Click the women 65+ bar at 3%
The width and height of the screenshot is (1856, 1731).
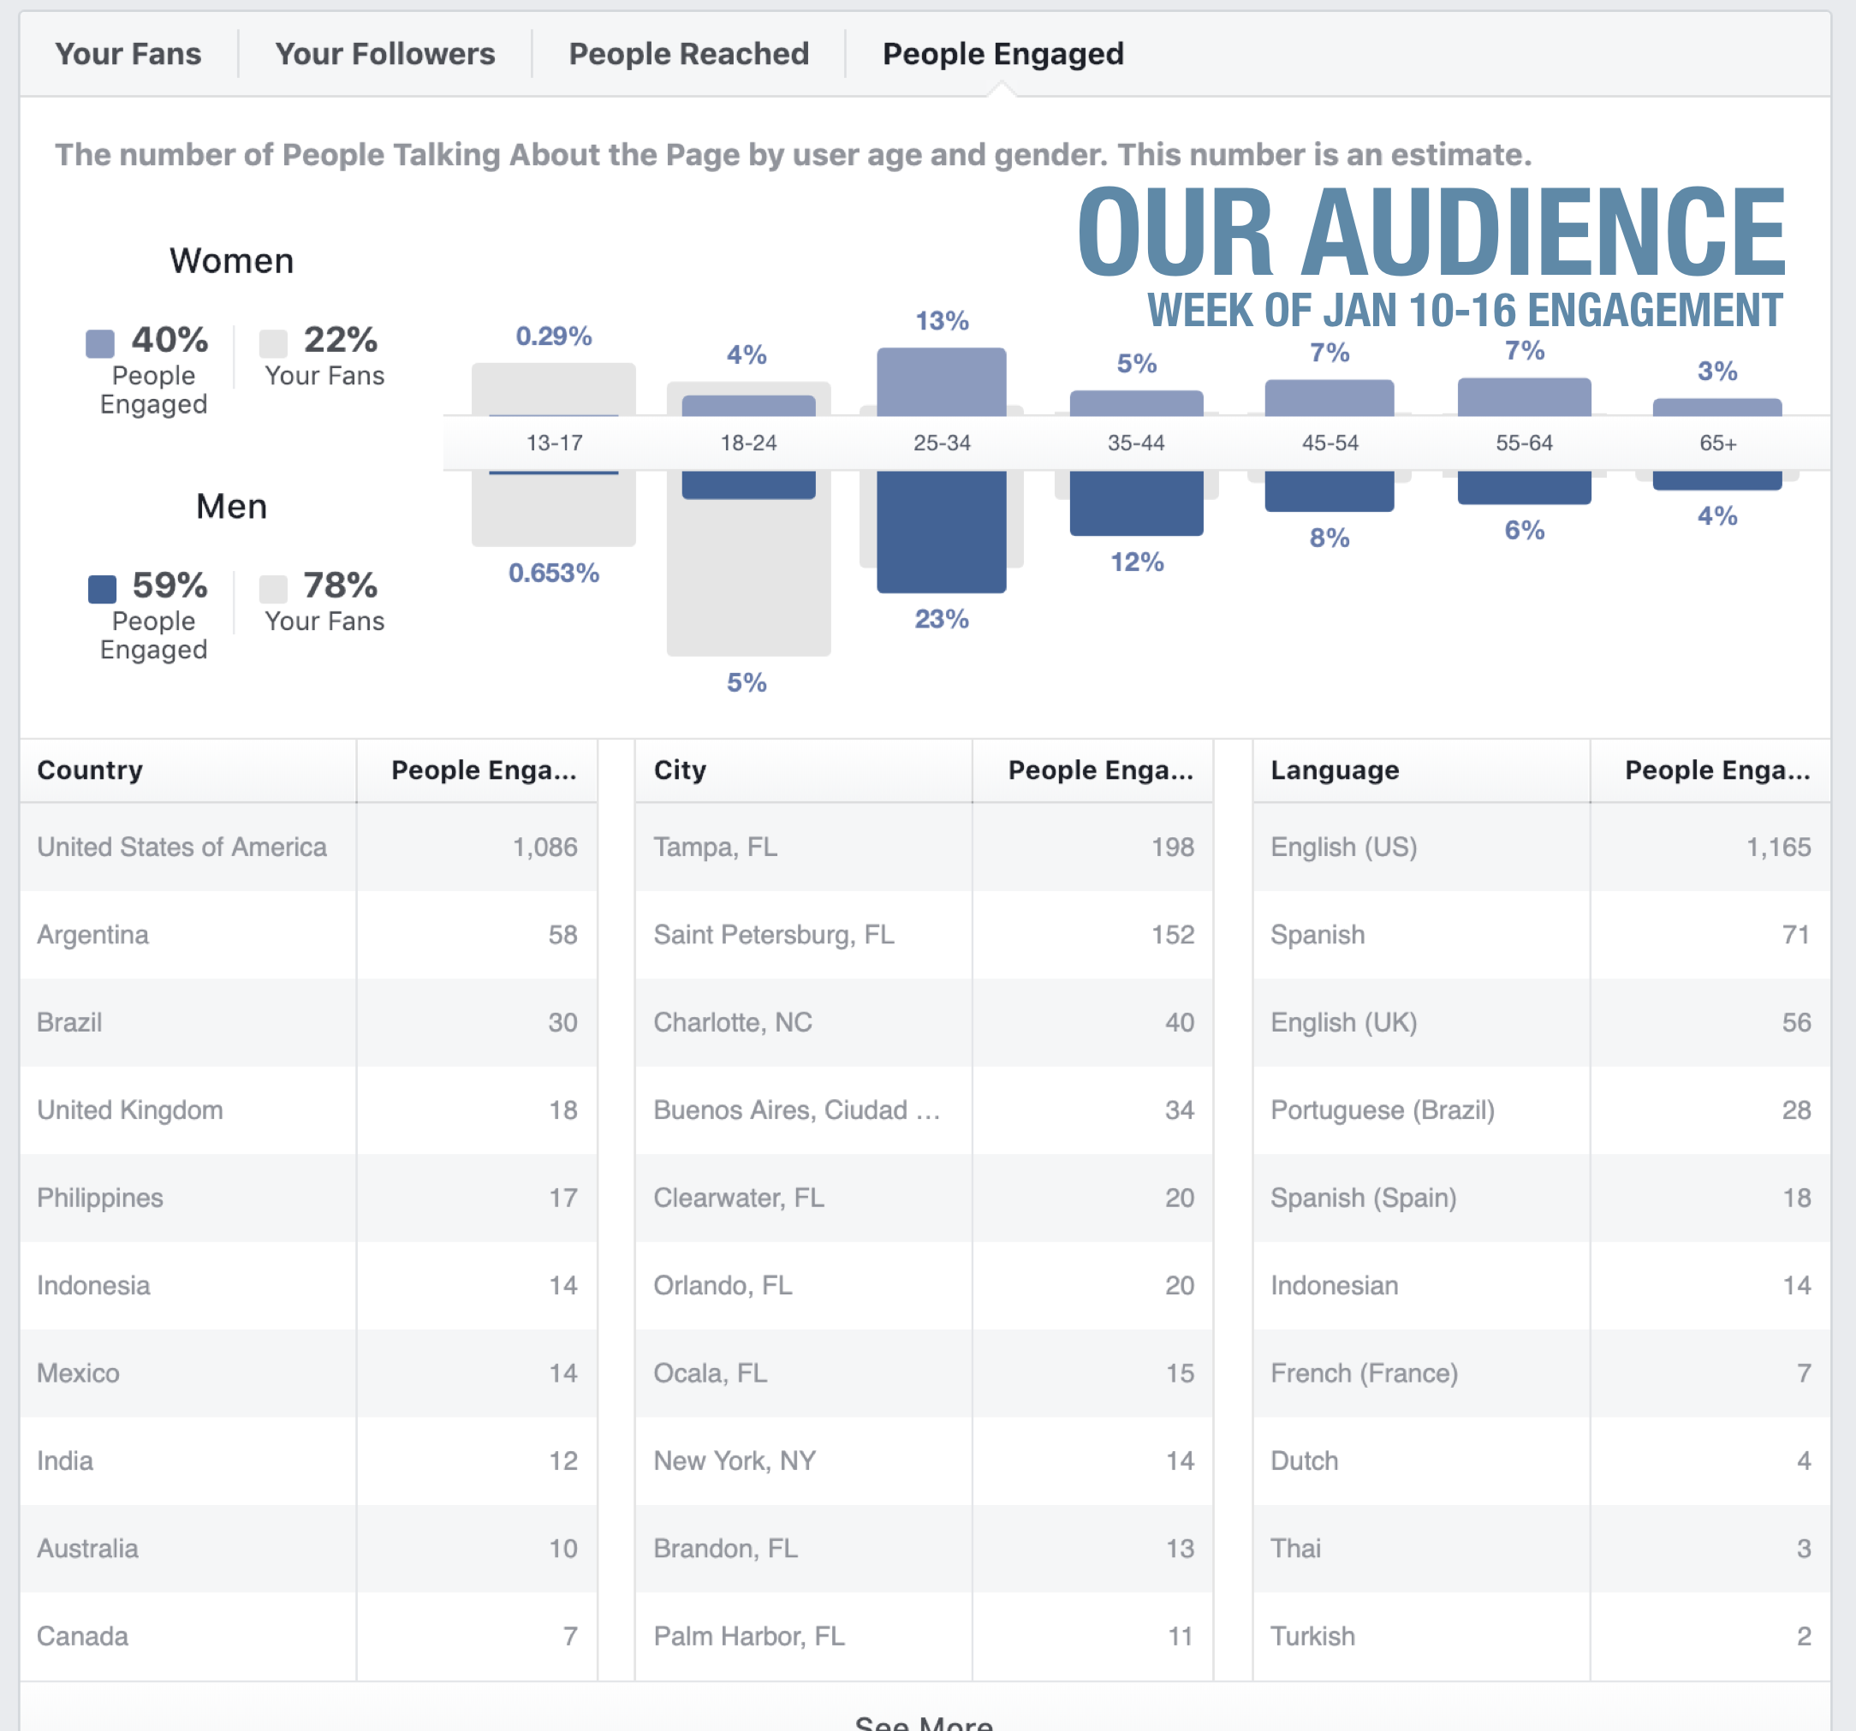1718,407
